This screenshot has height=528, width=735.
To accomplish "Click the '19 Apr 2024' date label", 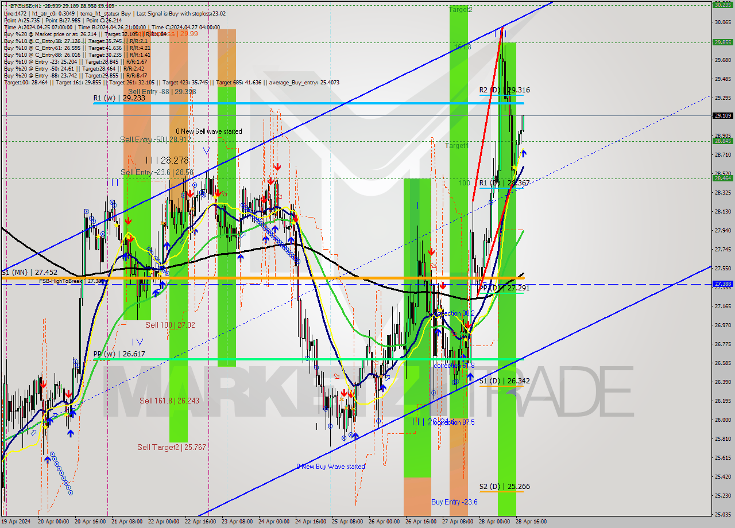I will pos(16,522).
